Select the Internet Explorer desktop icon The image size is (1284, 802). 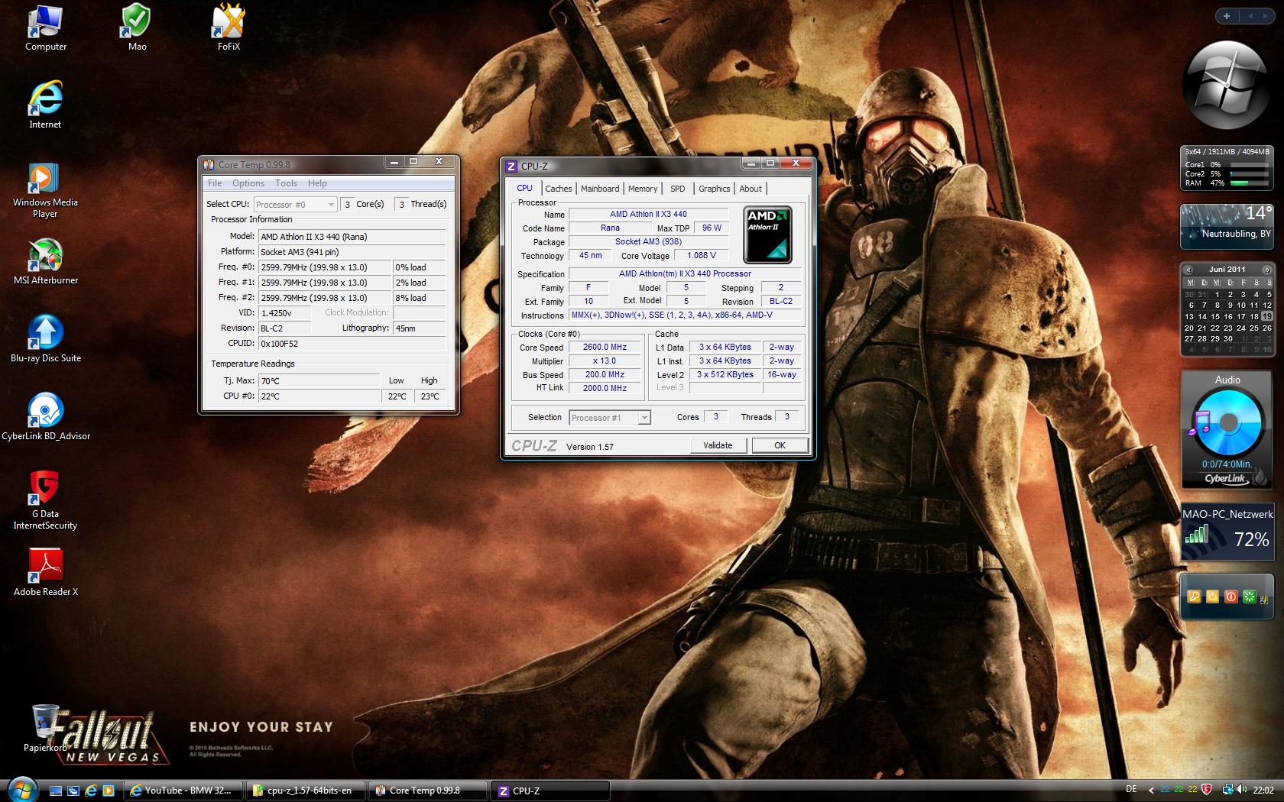(x=45, y=105)
